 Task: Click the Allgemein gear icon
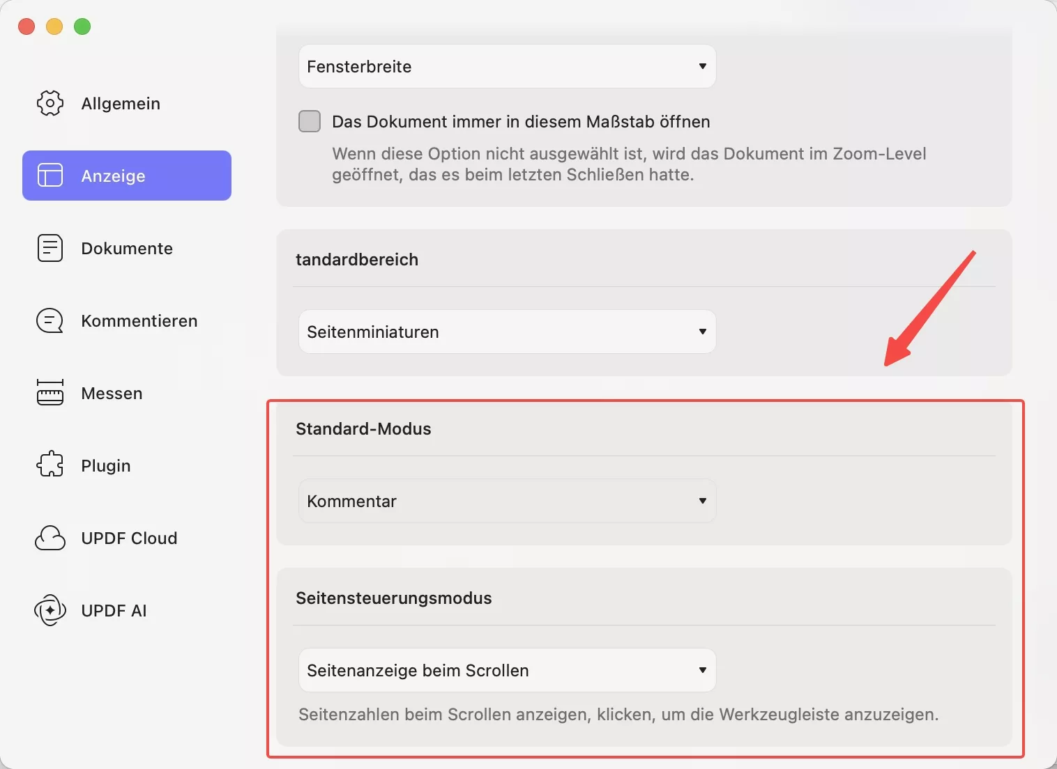[50, 103]
